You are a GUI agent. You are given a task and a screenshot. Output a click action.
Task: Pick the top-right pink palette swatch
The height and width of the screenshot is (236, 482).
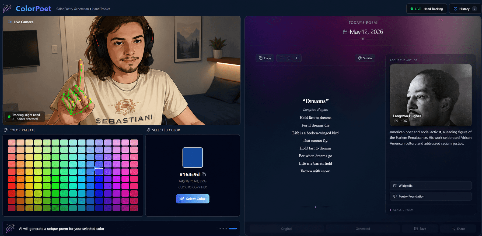pos(134,142)
